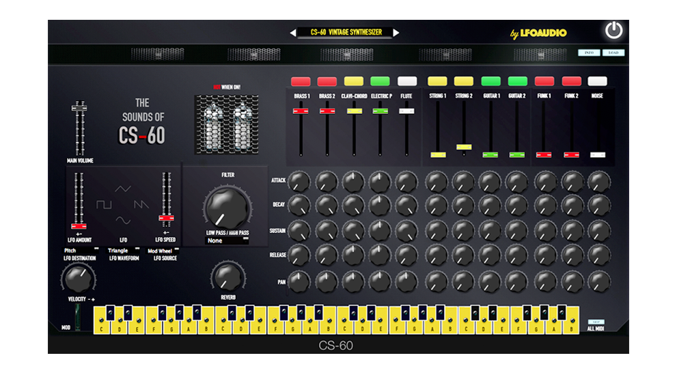677x375 pixels.
Task: Click the Main Volume slider handle
Action: pos(79,108)
